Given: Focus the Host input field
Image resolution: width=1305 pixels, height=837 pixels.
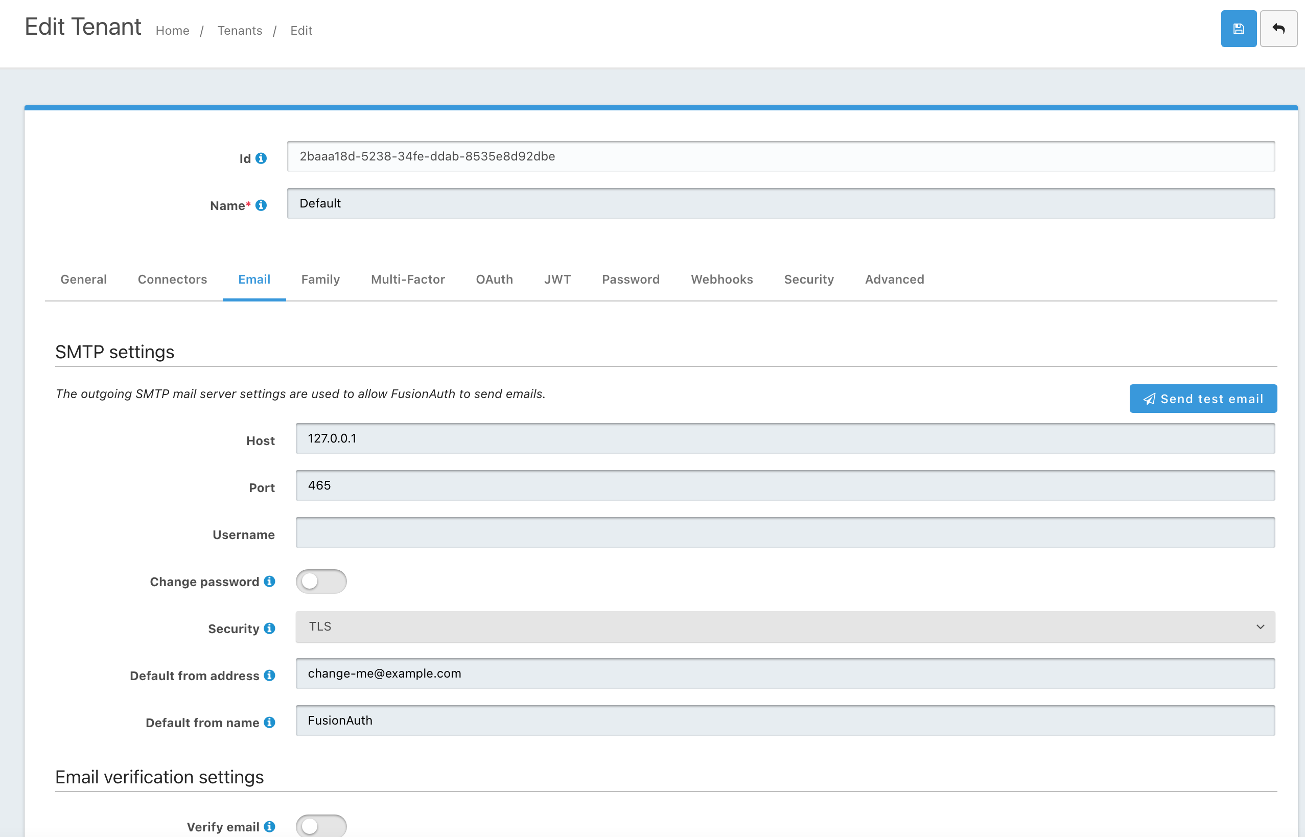Looking at the screenshot, I should pyautogui.click(x=785, y=438).
